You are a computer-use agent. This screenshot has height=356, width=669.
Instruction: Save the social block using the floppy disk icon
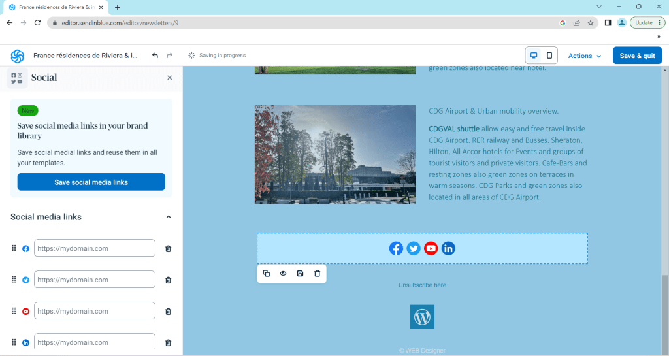coord(300,274)
